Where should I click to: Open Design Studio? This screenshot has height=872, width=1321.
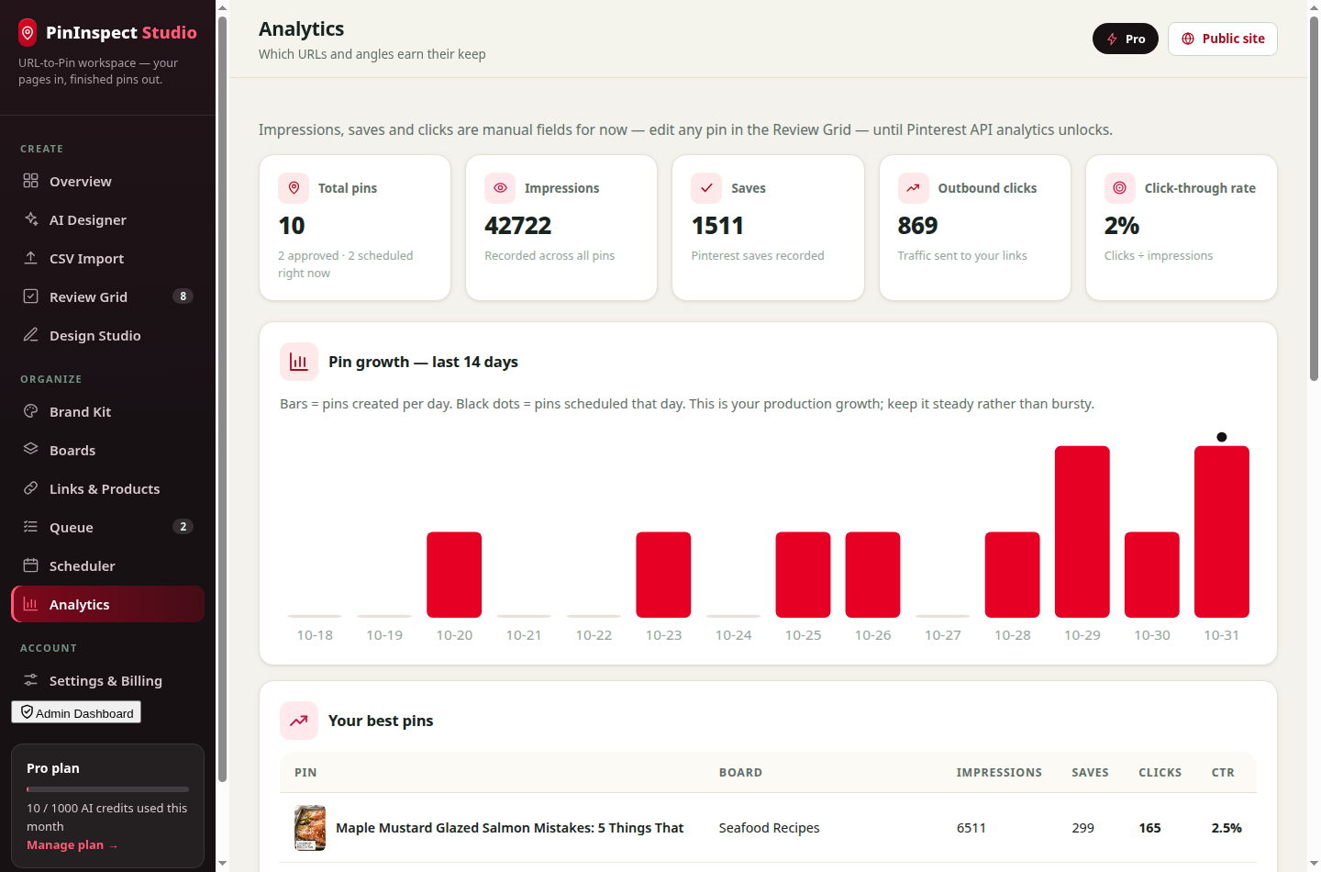pyautogui.click(x=107, y=336)
